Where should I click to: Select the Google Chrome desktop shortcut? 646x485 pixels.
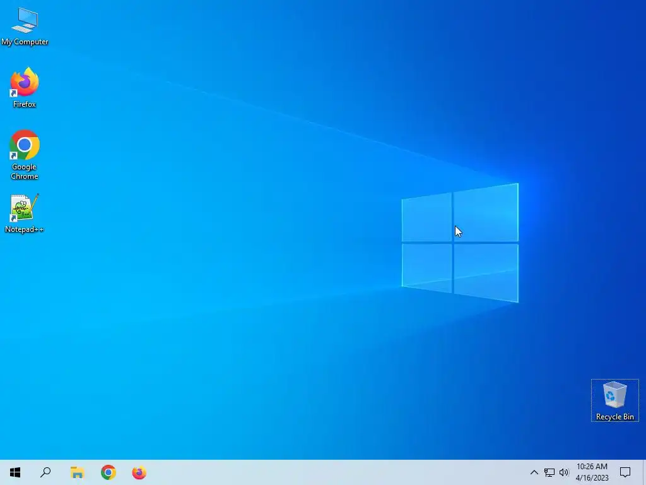coord(25,155)
